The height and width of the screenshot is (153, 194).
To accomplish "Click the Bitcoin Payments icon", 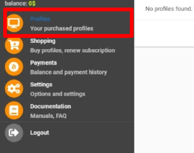I will coord(14,67).
